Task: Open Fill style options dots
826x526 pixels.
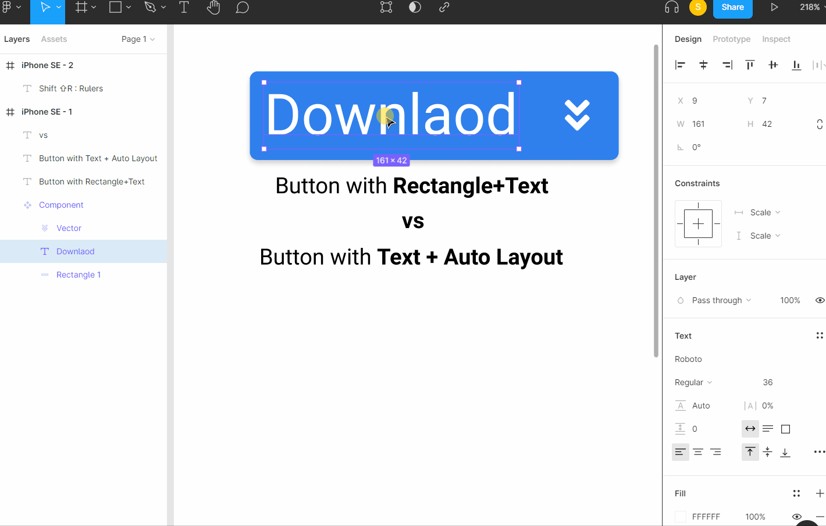Action: [x=796, y=493]
